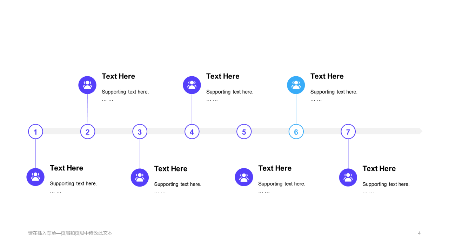Select the supporting text beside step 4 icon
This screenshot has width=449, height=252.
coord(230,92)
